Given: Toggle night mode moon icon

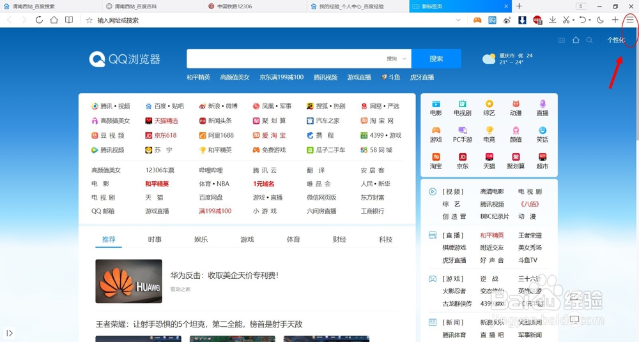Looking at the screenshot, I should (x=600, y=20).
